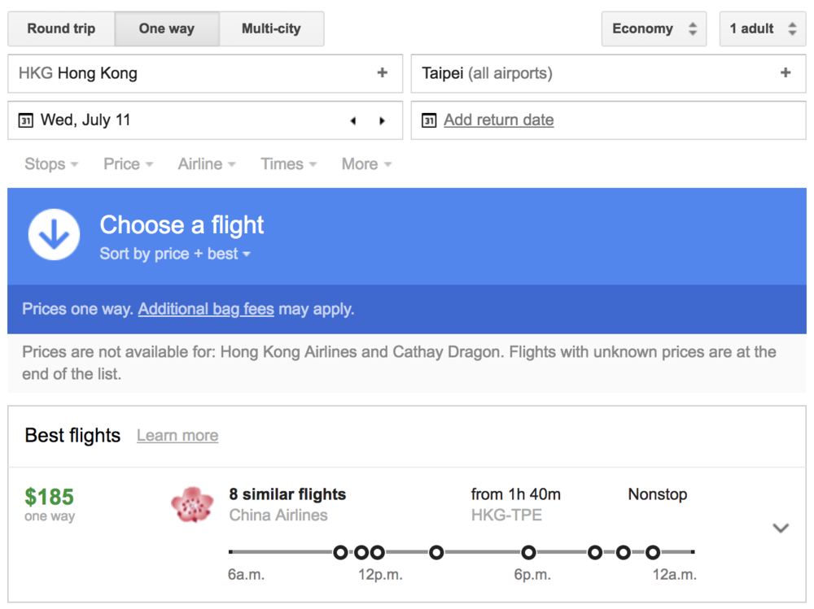The height and width of the screenshot is (609, 814).
Task: Open the Airline filter menu
Action: 206,164
